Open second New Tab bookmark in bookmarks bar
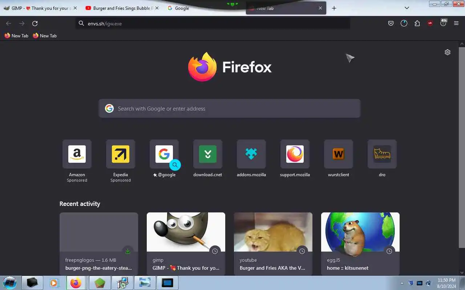465x290 pixels. pyautogui.click(x=45, y=36)
